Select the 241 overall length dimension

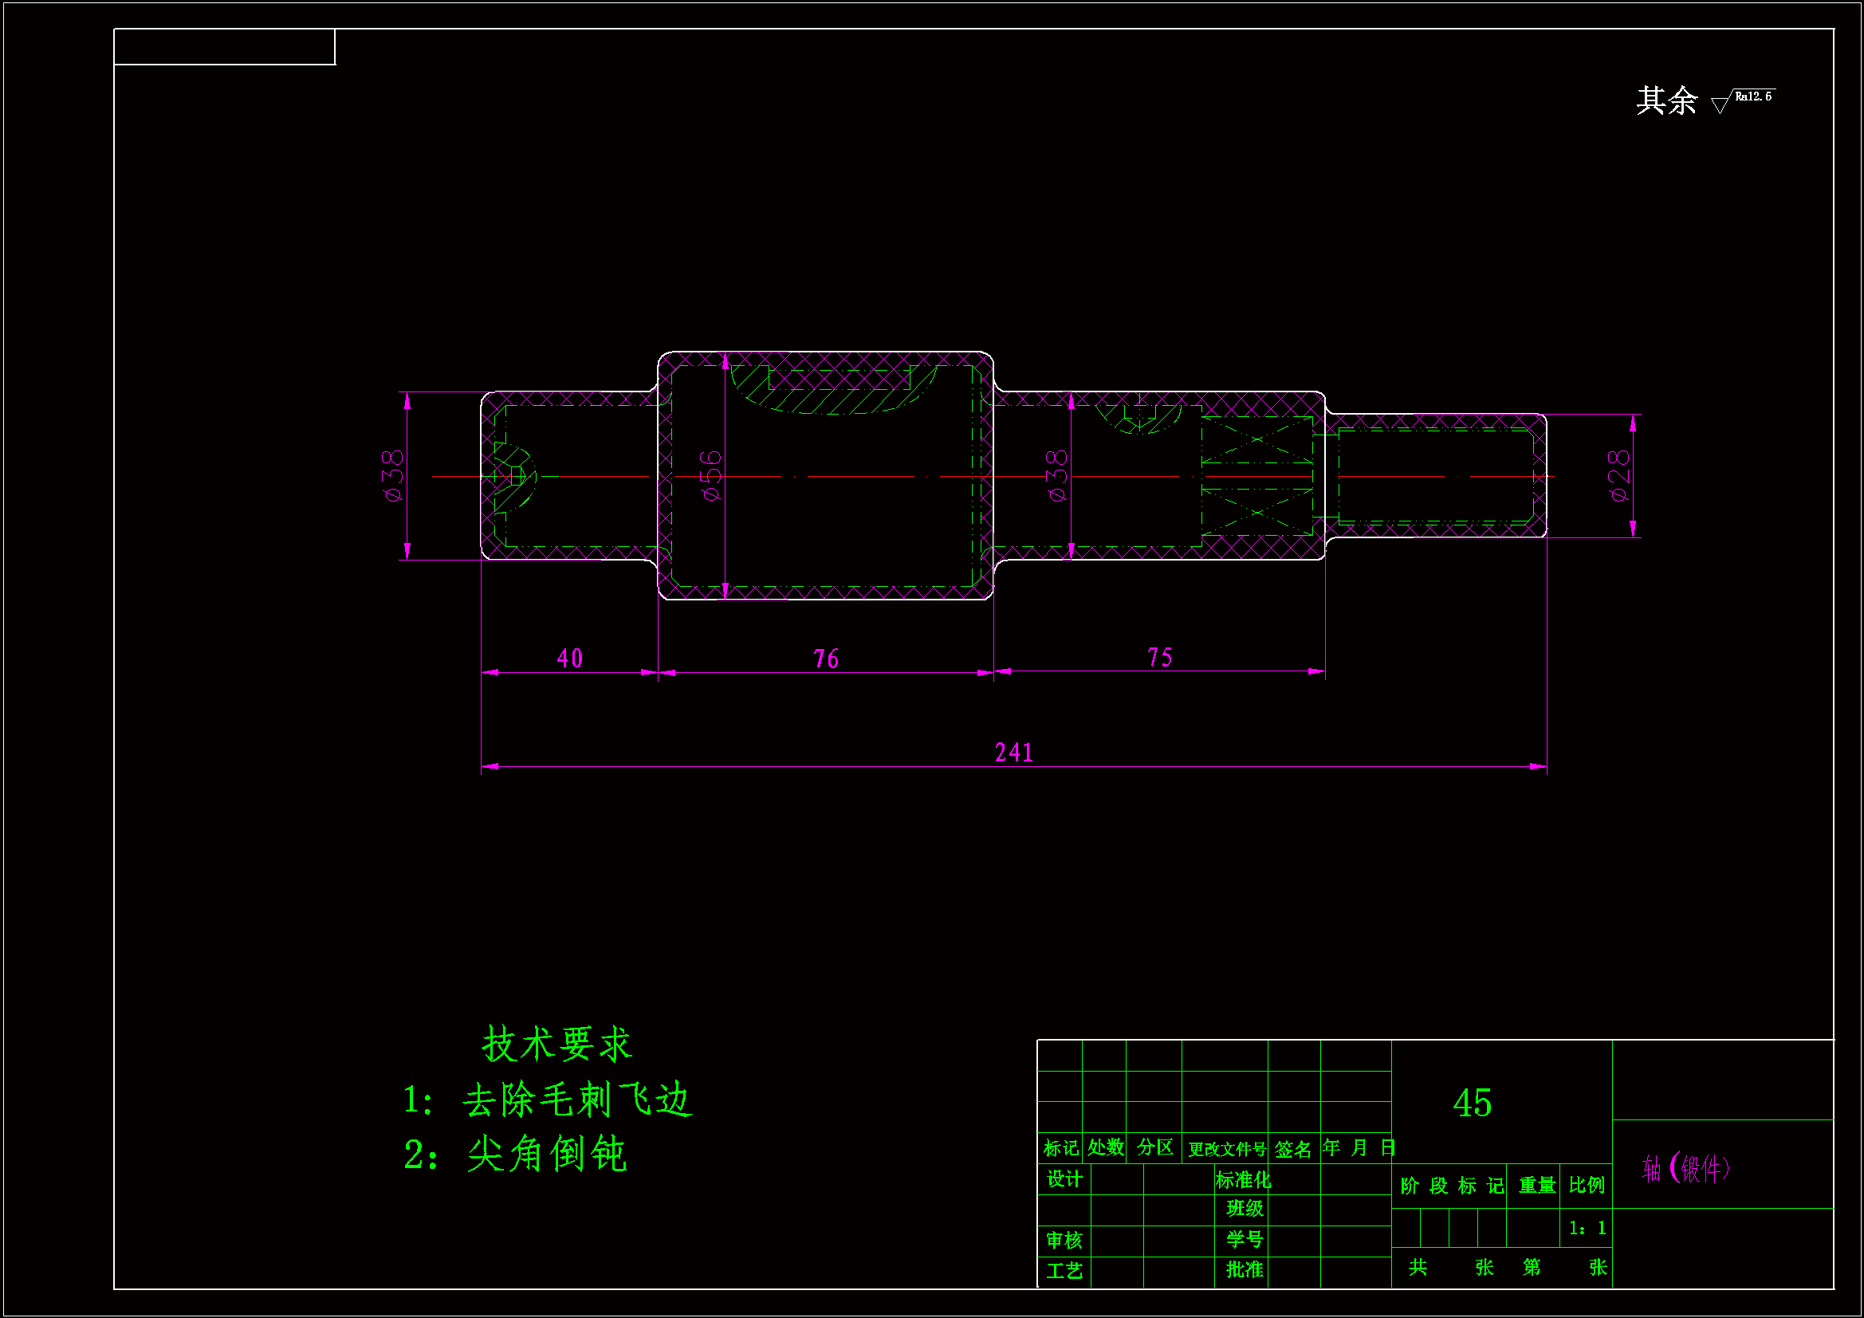click(x=1013, y=753)
